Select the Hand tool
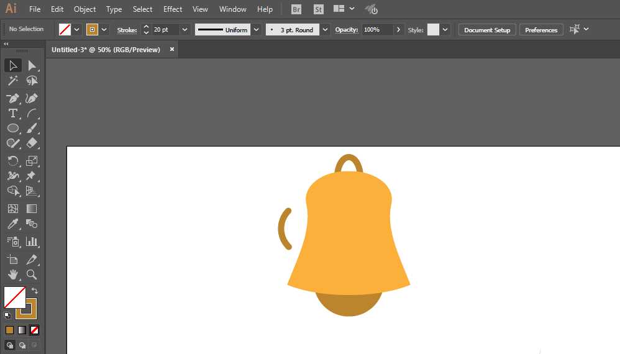 (x=12, y=274)
